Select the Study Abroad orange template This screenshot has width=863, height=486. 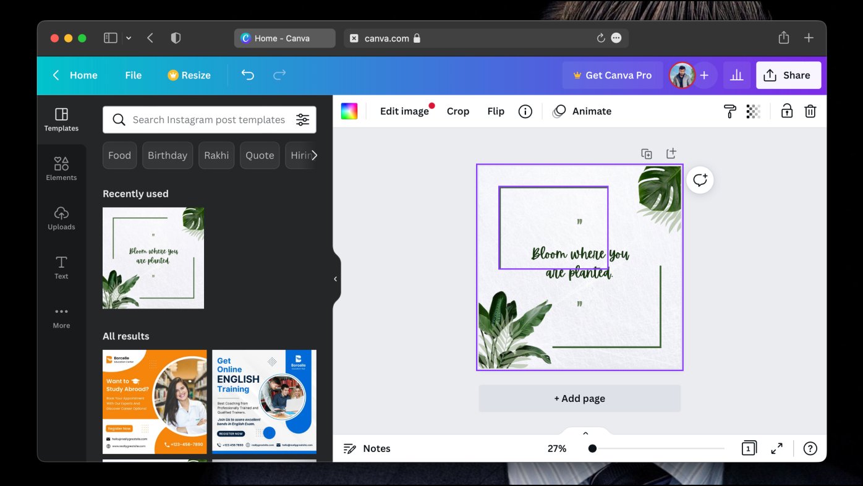click(x=155, y=402)
